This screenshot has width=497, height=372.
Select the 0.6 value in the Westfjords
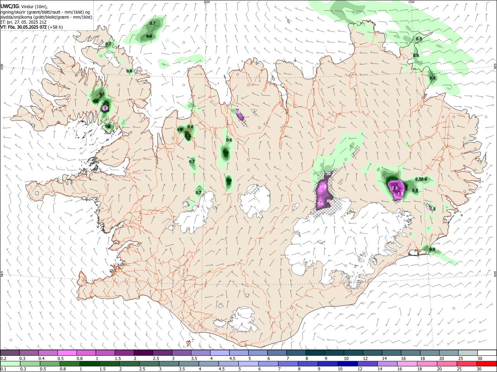129,71
